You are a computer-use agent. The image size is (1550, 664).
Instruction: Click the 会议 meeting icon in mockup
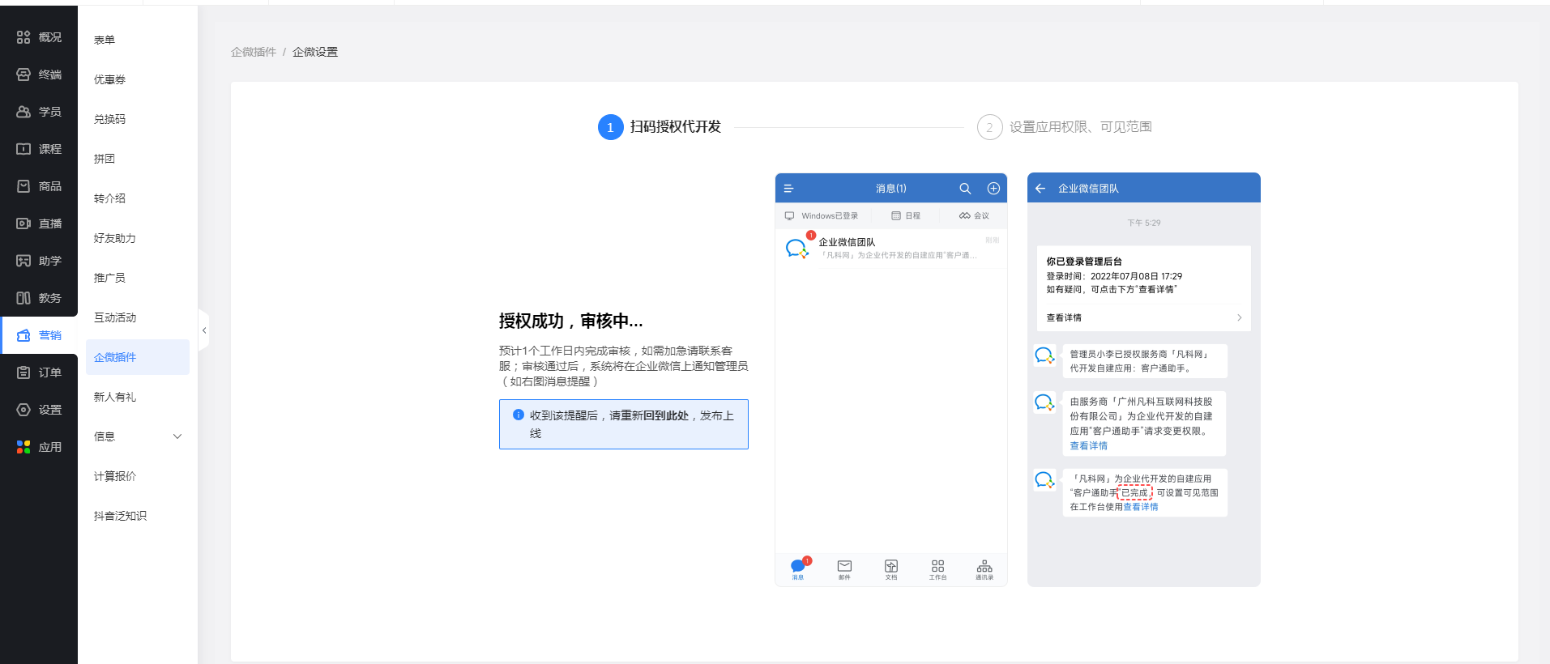964,216
